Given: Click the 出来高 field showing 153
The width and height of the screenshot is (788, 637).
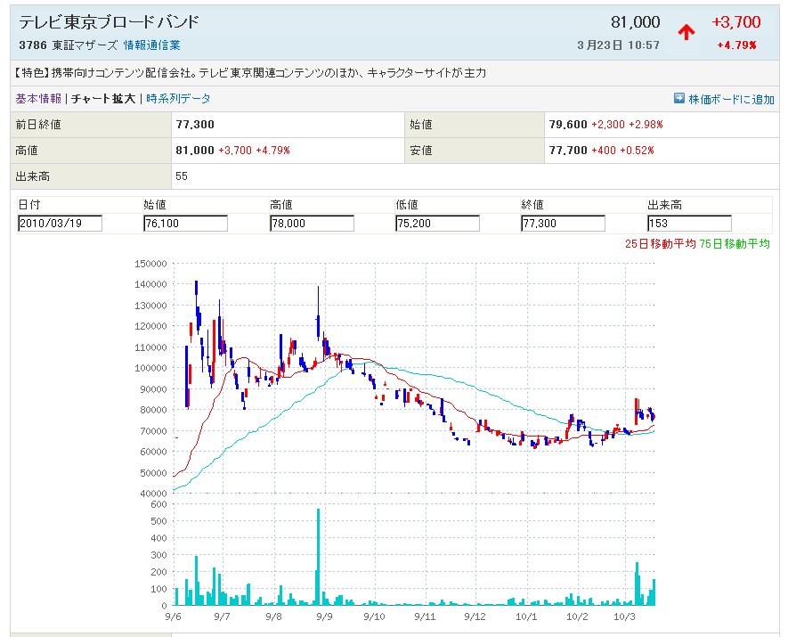Looking at the screenshot, I should point(689,224).
